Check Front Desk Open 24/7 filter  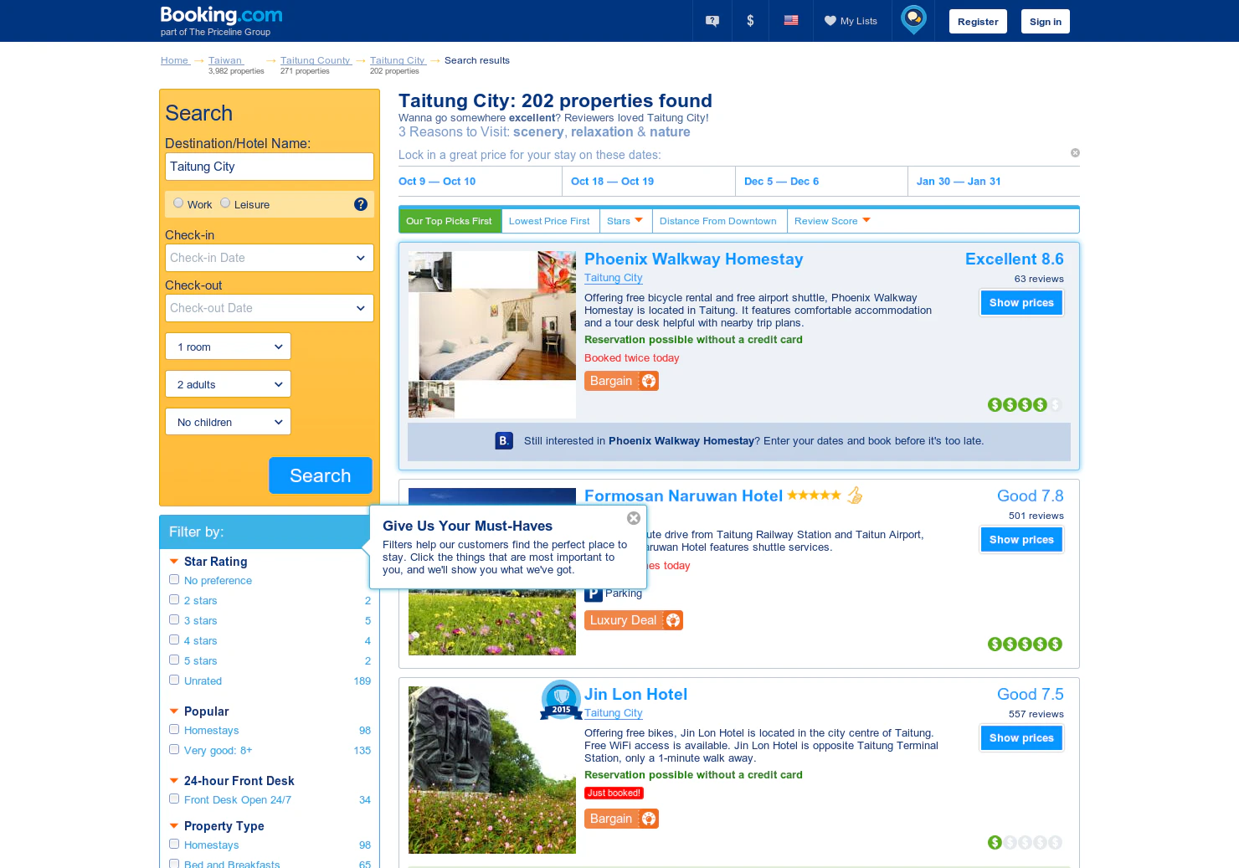coord(174,799)
